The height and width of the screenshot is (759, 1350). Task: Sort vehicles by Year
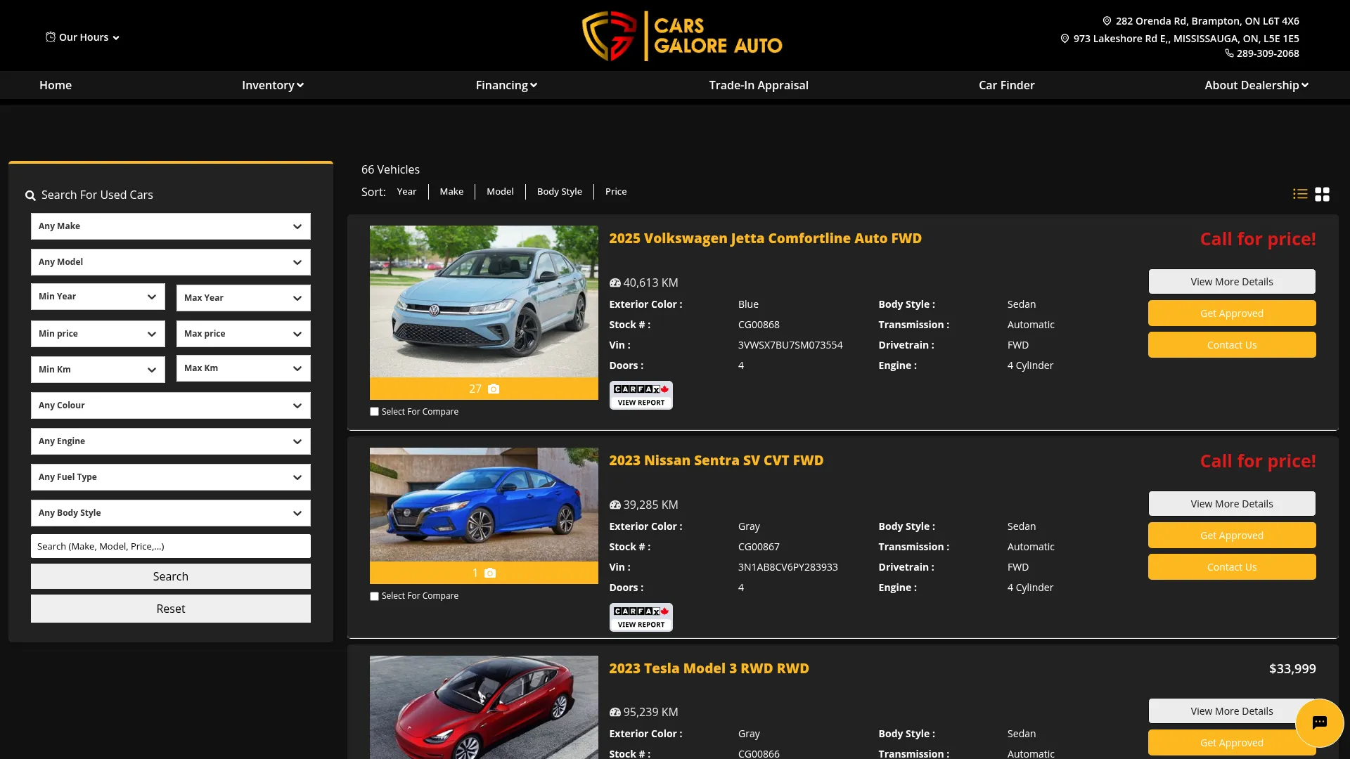pyautogui.click(x=406, y=192)
